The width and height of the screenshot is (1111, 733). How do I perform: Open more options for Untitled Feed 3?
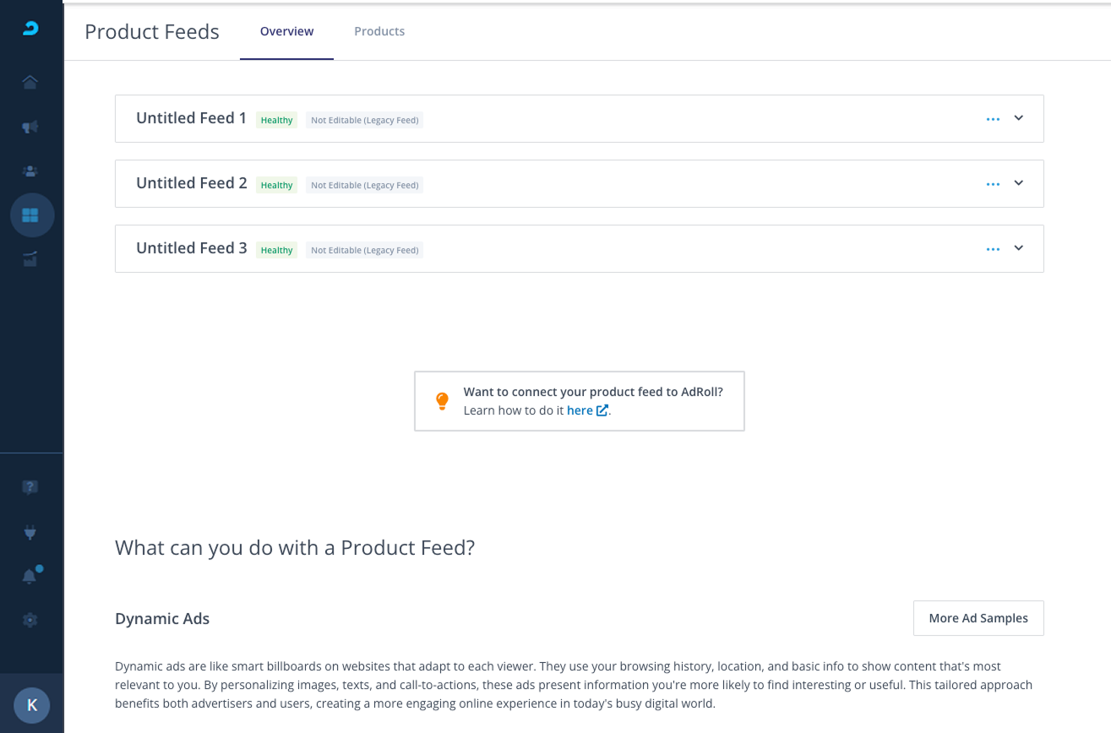coord(993,249)
